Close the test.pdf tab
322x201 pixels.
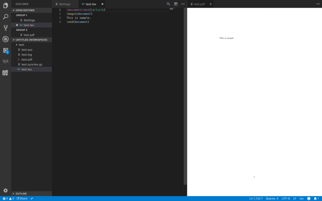210,4
